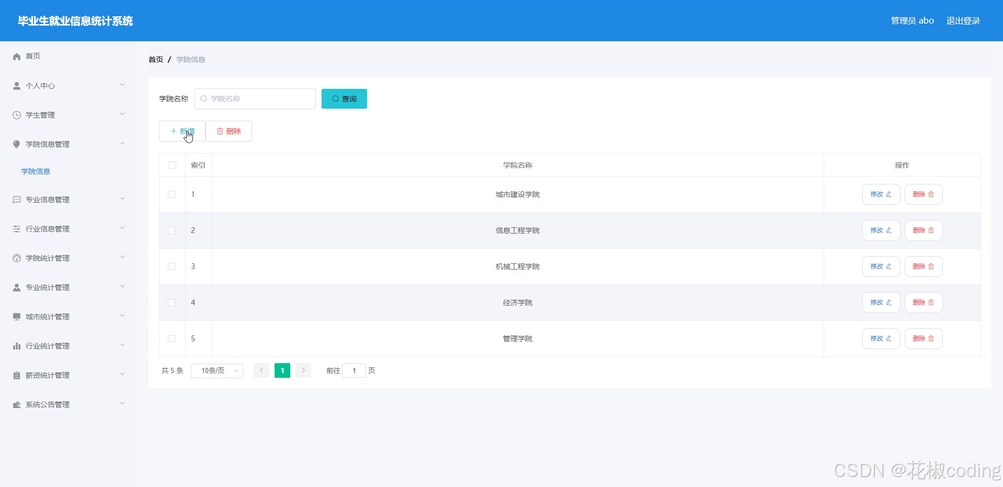Check the checkbox for row 管理学院

coord(172,339)
